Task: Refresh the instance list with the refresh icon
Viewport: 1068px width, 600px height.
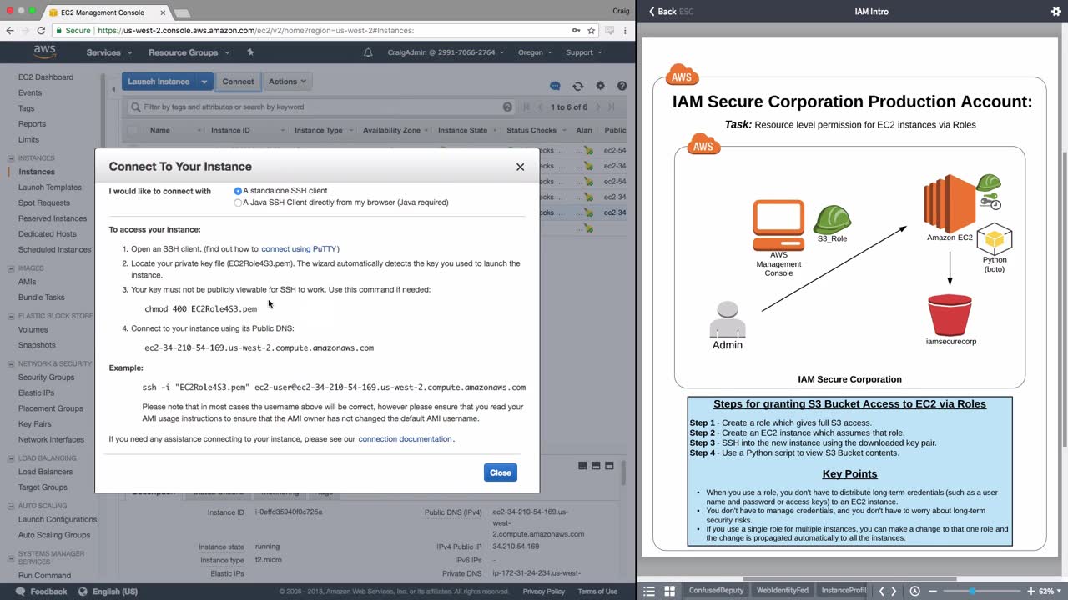Action: (x=577, y=86)
